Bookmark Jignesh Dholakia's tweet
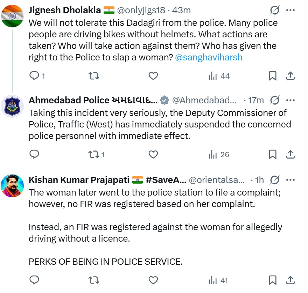 [273, 76]
